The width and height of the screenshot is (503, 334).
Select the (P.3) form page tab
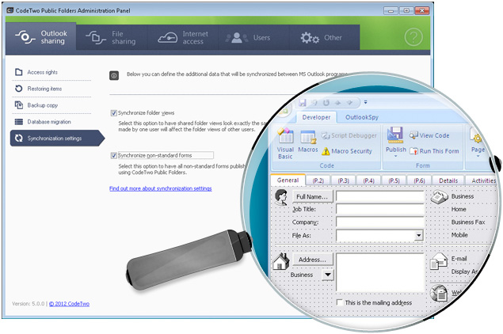tap(343, 180)
